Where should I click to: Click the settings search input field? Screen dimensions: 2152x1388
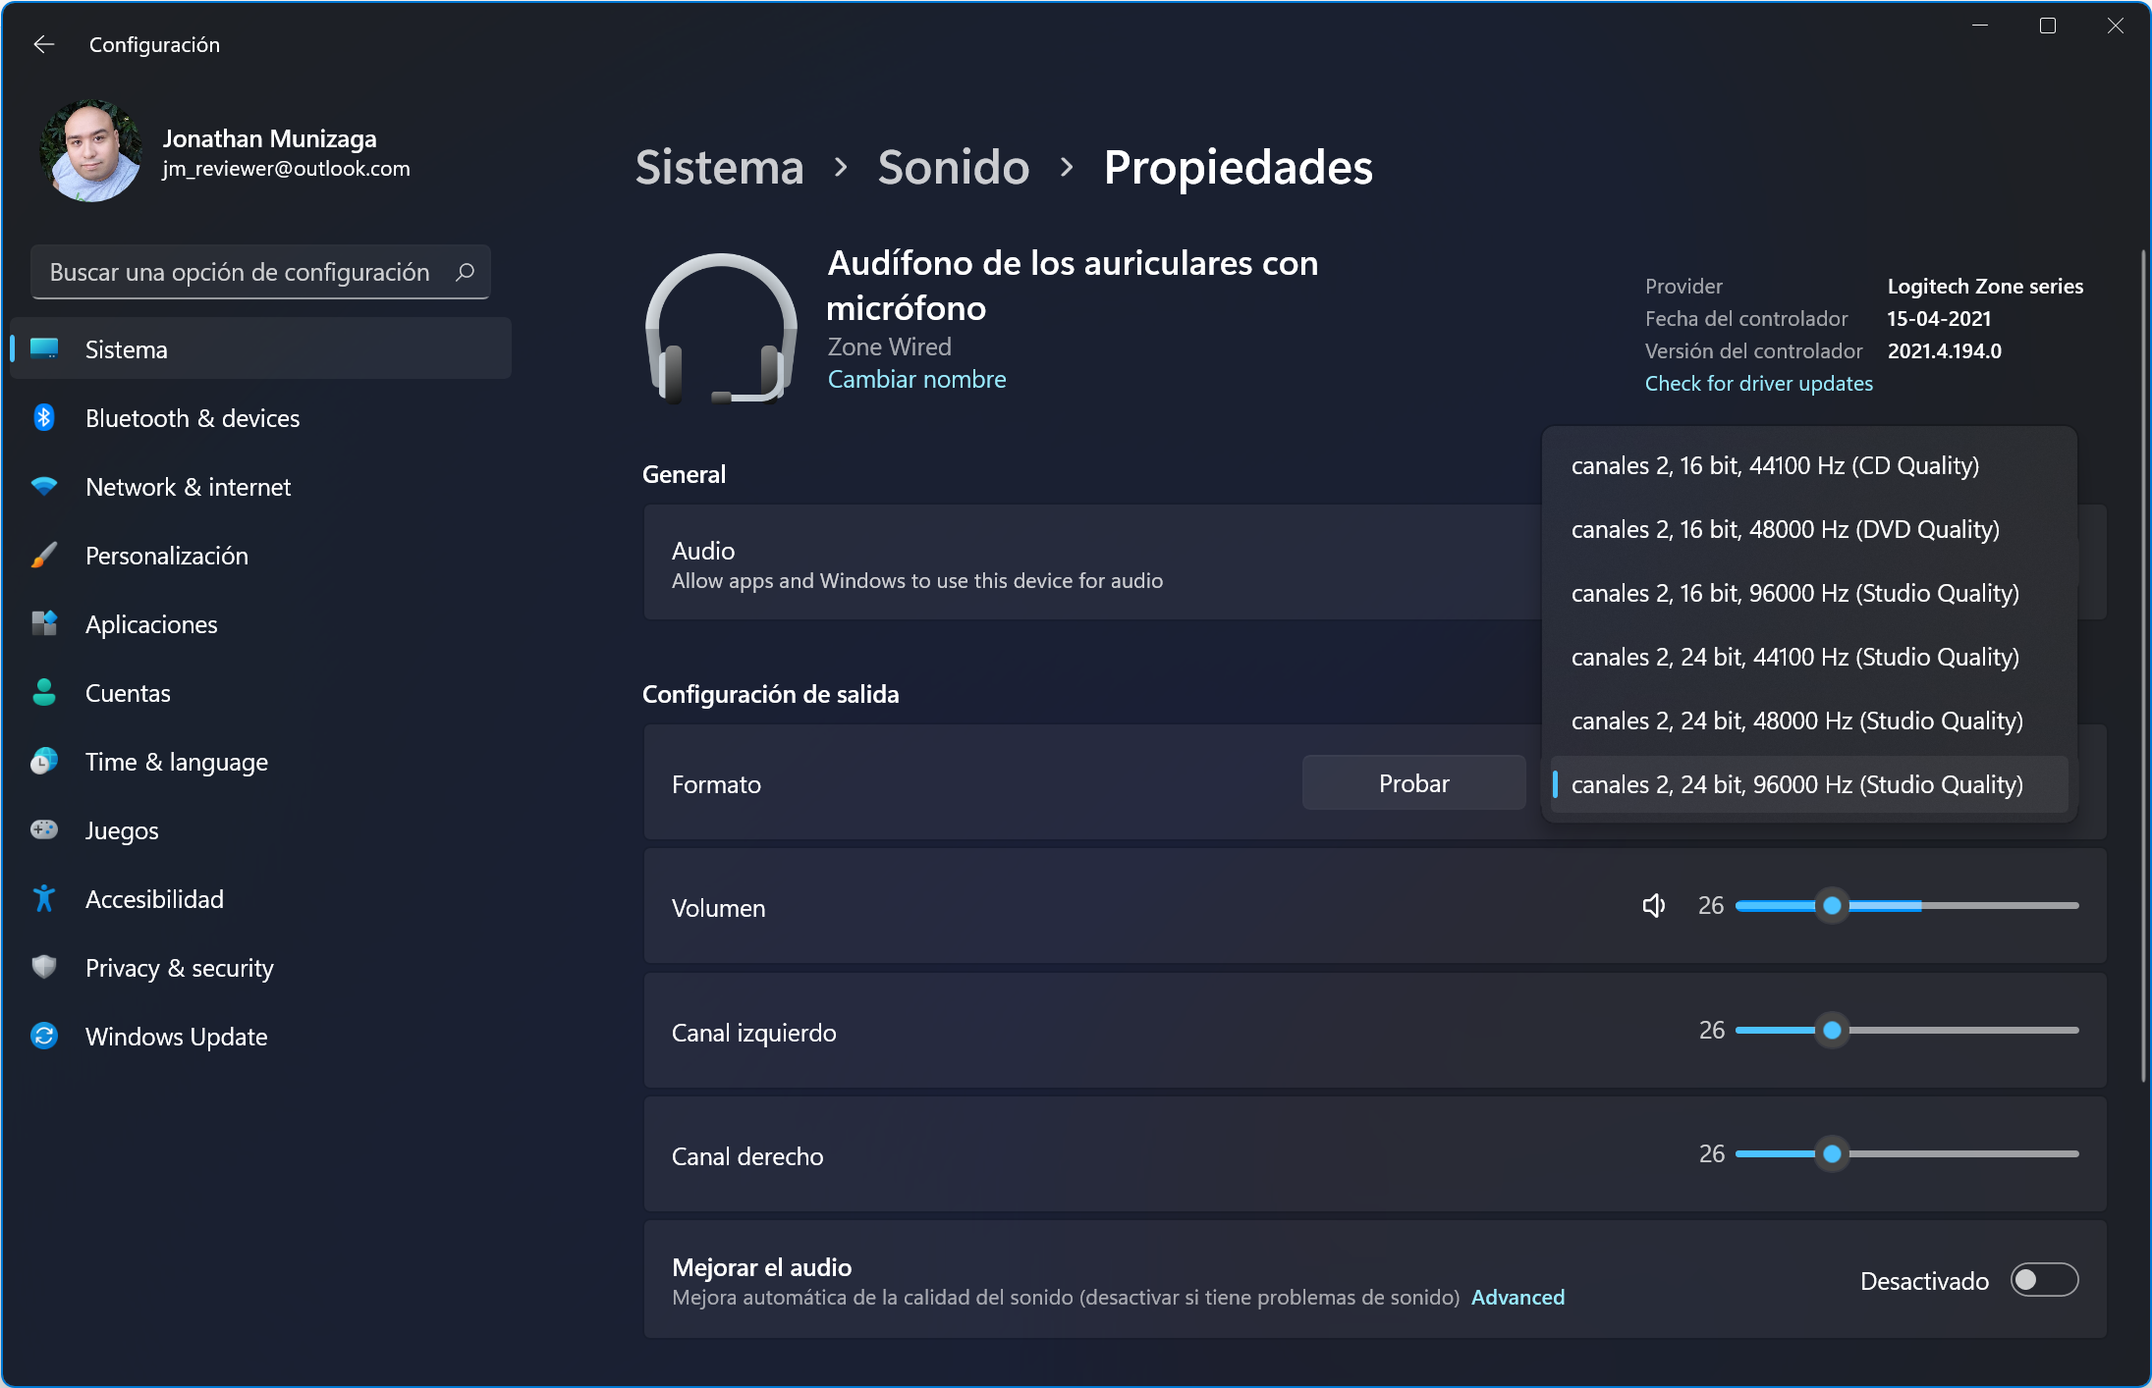241,272
